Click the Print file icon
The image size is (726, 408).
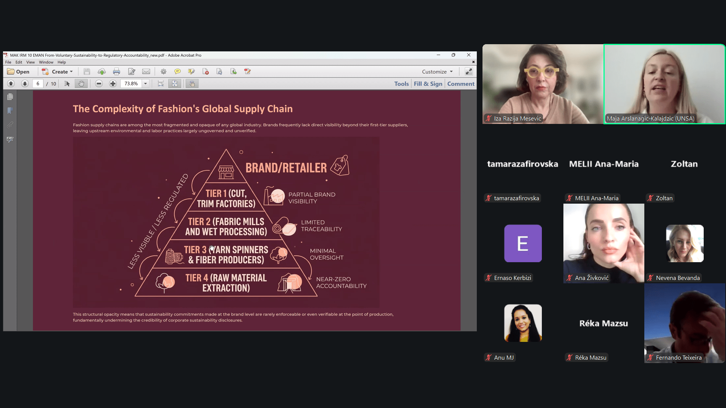pyautogui.click(x=116, y=71)
